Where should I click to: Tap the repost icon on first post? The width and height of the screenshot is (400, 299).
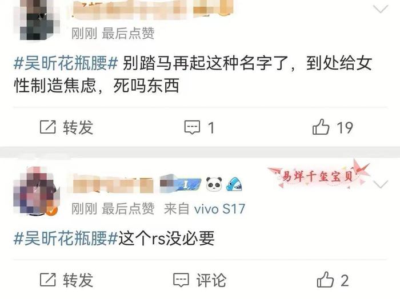coord(47,127)
